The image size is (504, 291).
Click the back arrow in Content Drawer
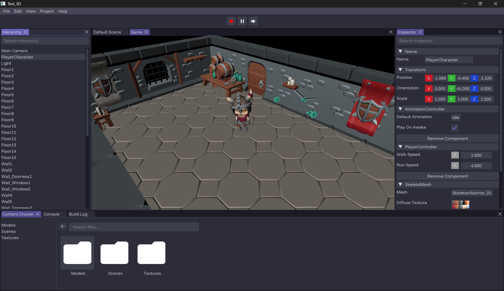[62, 226]
